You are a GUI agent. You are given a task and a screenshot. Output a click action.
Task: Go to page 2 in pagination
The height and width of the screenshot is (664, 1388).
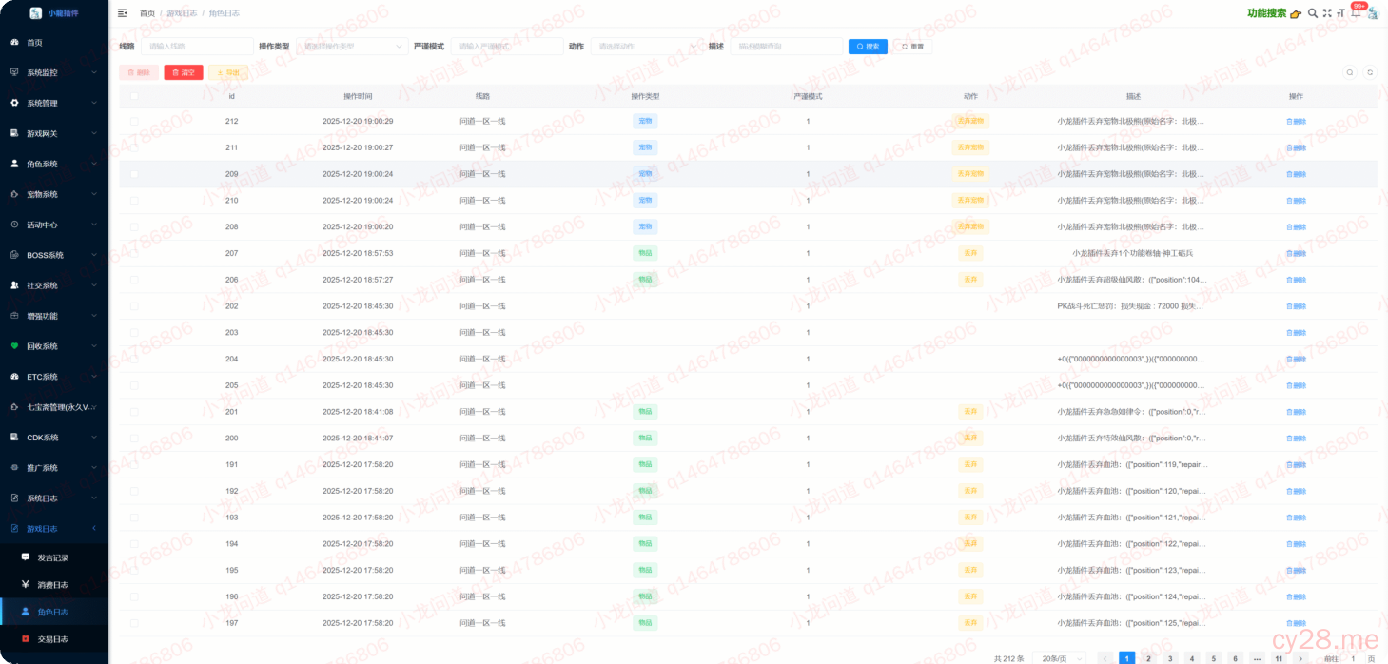[1148, 658]
